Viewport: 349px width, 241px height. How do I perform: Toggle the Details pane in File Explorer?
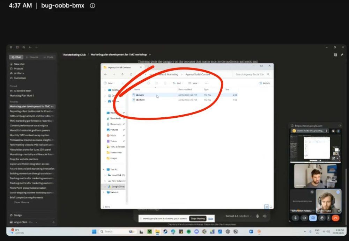(x=264, y=83)
